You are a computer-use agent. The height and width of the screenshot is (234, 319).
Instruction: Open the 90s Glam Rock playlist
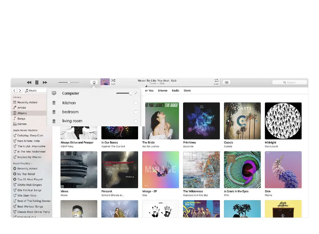coord(27,196)
